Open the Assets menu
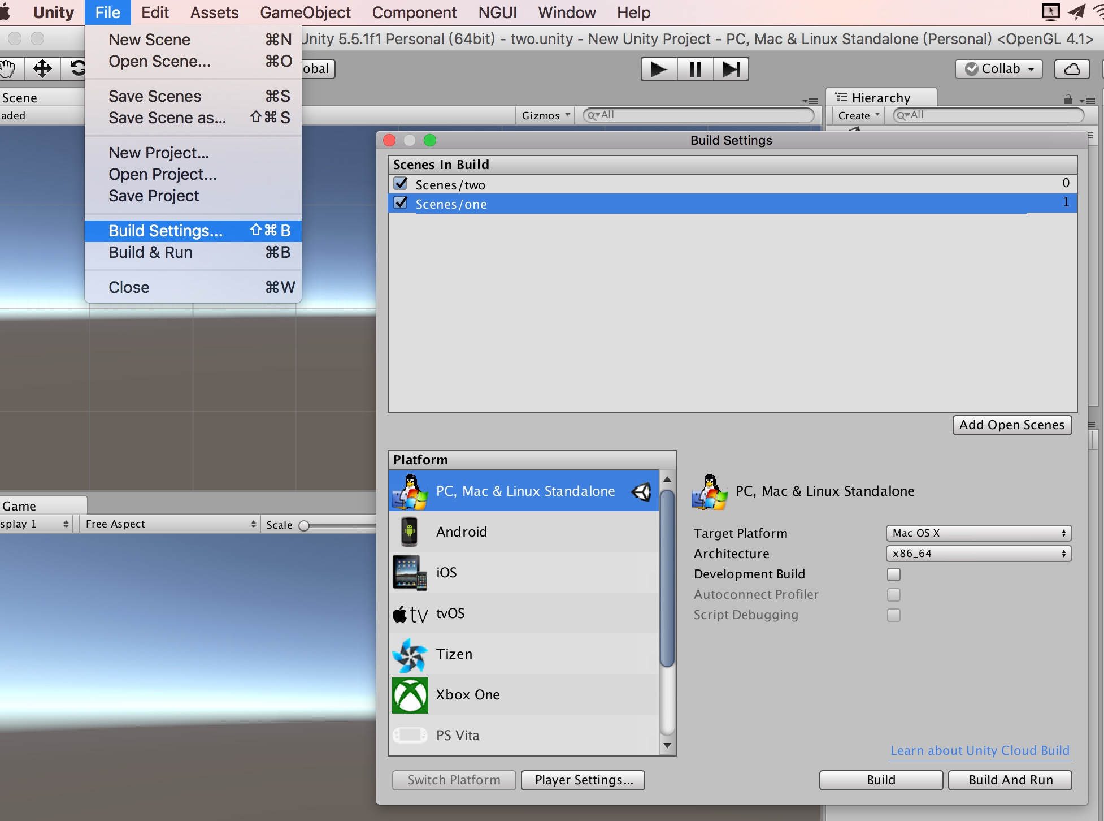Screen dimensions: 1104x821 [214, 12]
